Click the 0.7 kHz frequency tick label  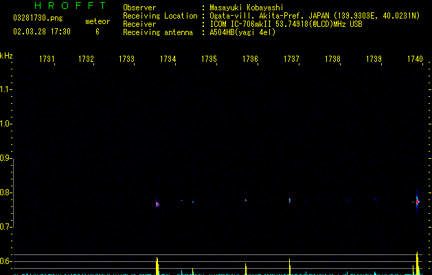(x=5, y=227)
